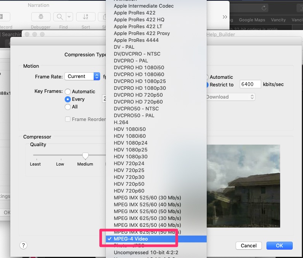Pick MPEG-4 Video in the list
The width and height of the screenshot is (303, 258).
click(x=131, y=239)
